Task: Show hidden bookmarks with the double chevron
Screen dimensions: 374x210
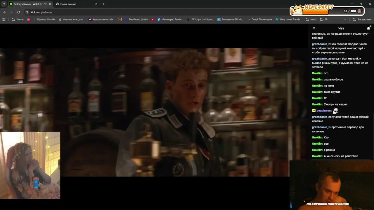Action: point(345,20)
